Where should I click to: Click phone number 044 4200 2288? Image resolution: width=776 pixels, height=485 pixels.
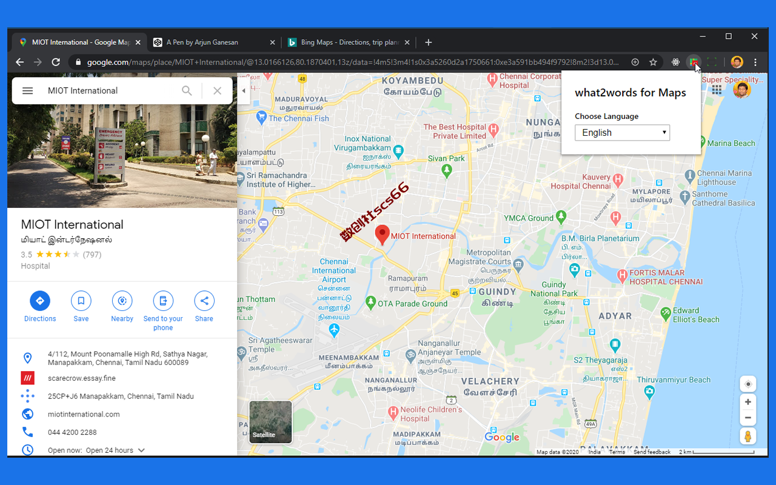(x=72, y=433)
